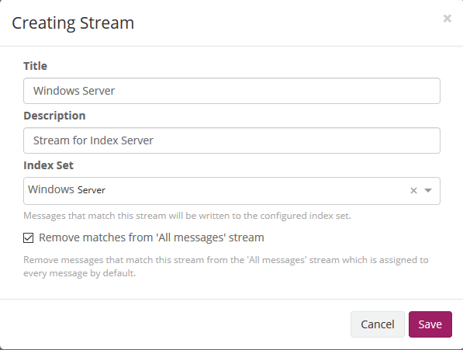Select the 'Title' field label
The image size is (463, 350).
pos(35,66)
